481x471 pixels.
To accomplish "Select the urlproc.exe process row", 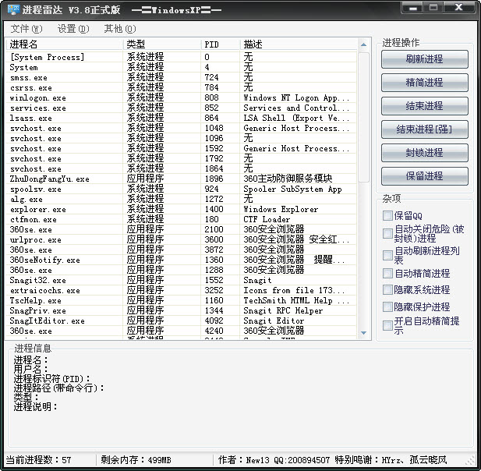I will click(x=182, y=239).
